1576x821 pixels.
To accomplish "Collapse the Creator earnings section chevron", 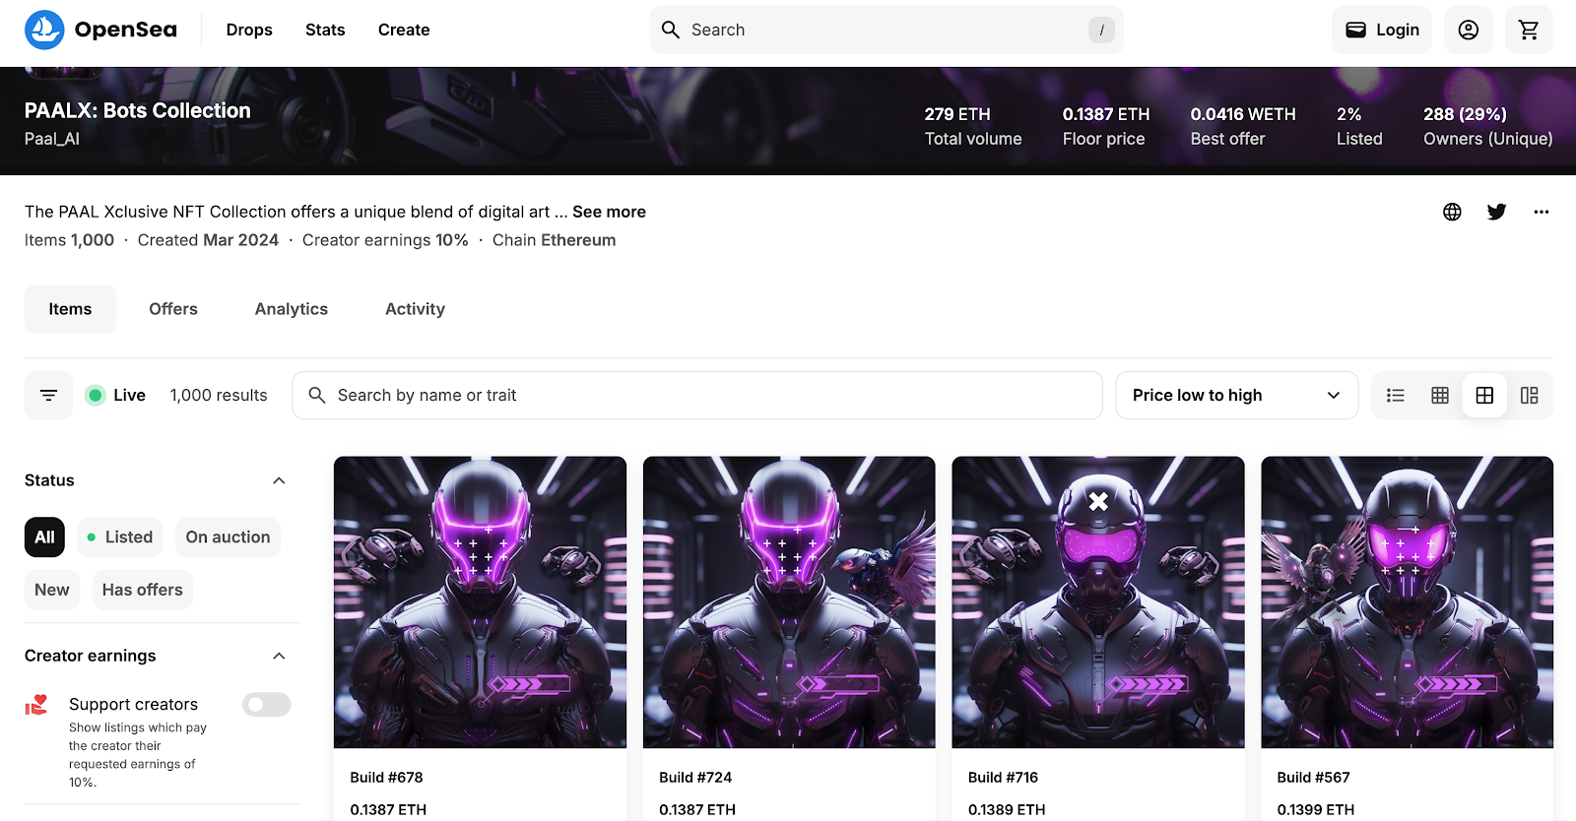I will click(x=279, y=656).
